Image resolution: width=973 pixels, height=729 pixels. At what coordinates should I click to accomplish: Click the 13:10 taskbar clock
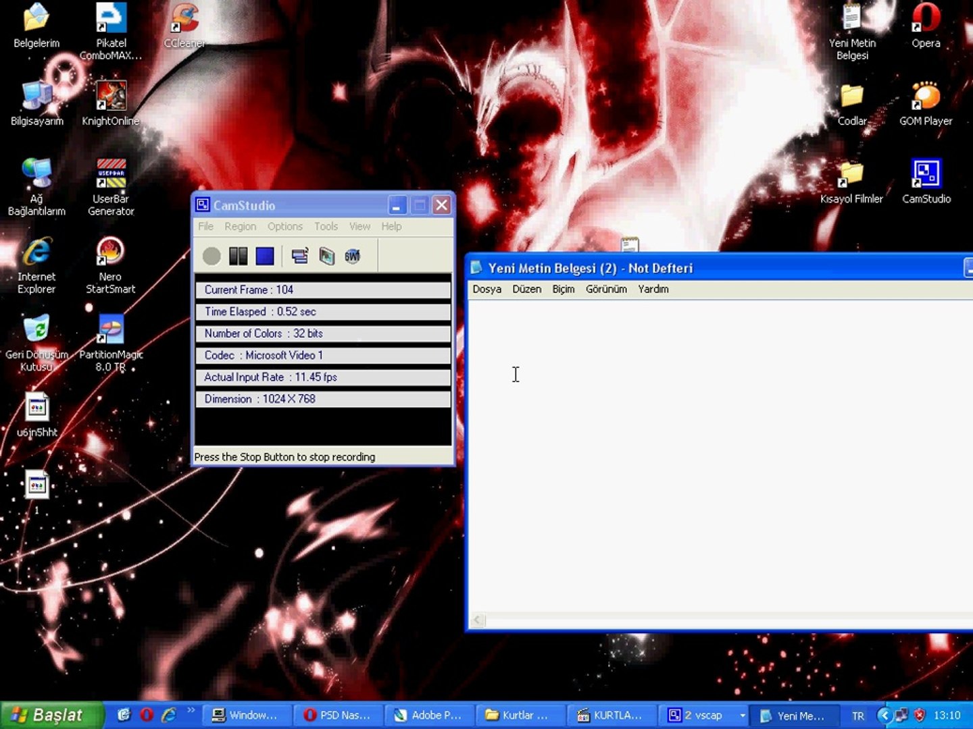(947, 715)
